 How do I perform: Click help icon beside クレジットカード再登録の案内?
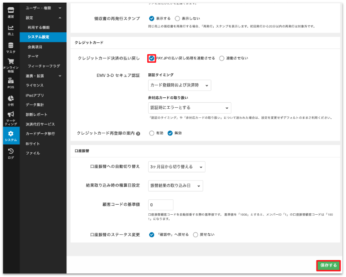(138, 134)
